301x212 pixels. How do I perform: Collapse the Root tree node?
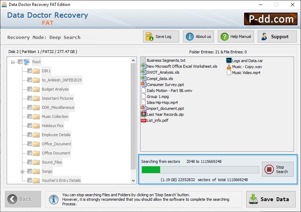click(x=13, y=62)
